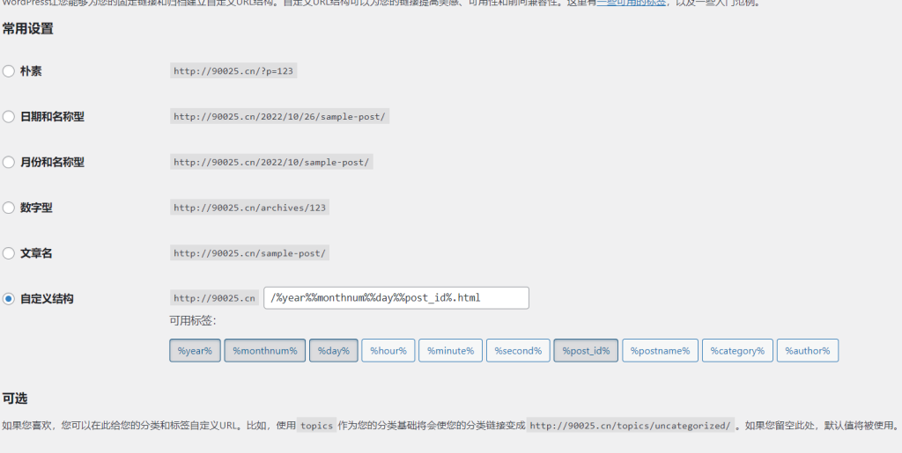
Task: Select the 文章名 radio button
Action: click(x=9, y=253)
